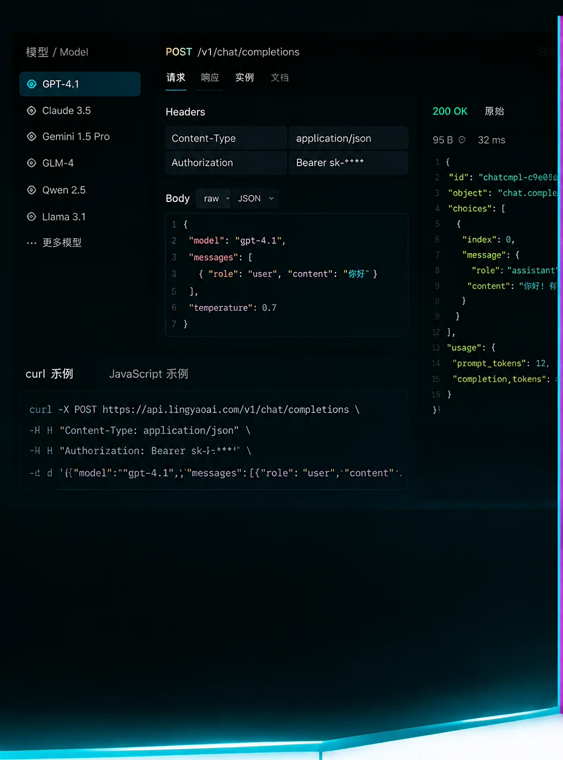Click the POST method label

tap(179, 52)
